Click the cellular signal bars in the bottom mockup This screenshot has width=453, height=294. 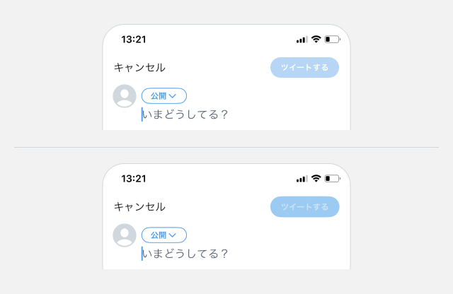(302, 179)
